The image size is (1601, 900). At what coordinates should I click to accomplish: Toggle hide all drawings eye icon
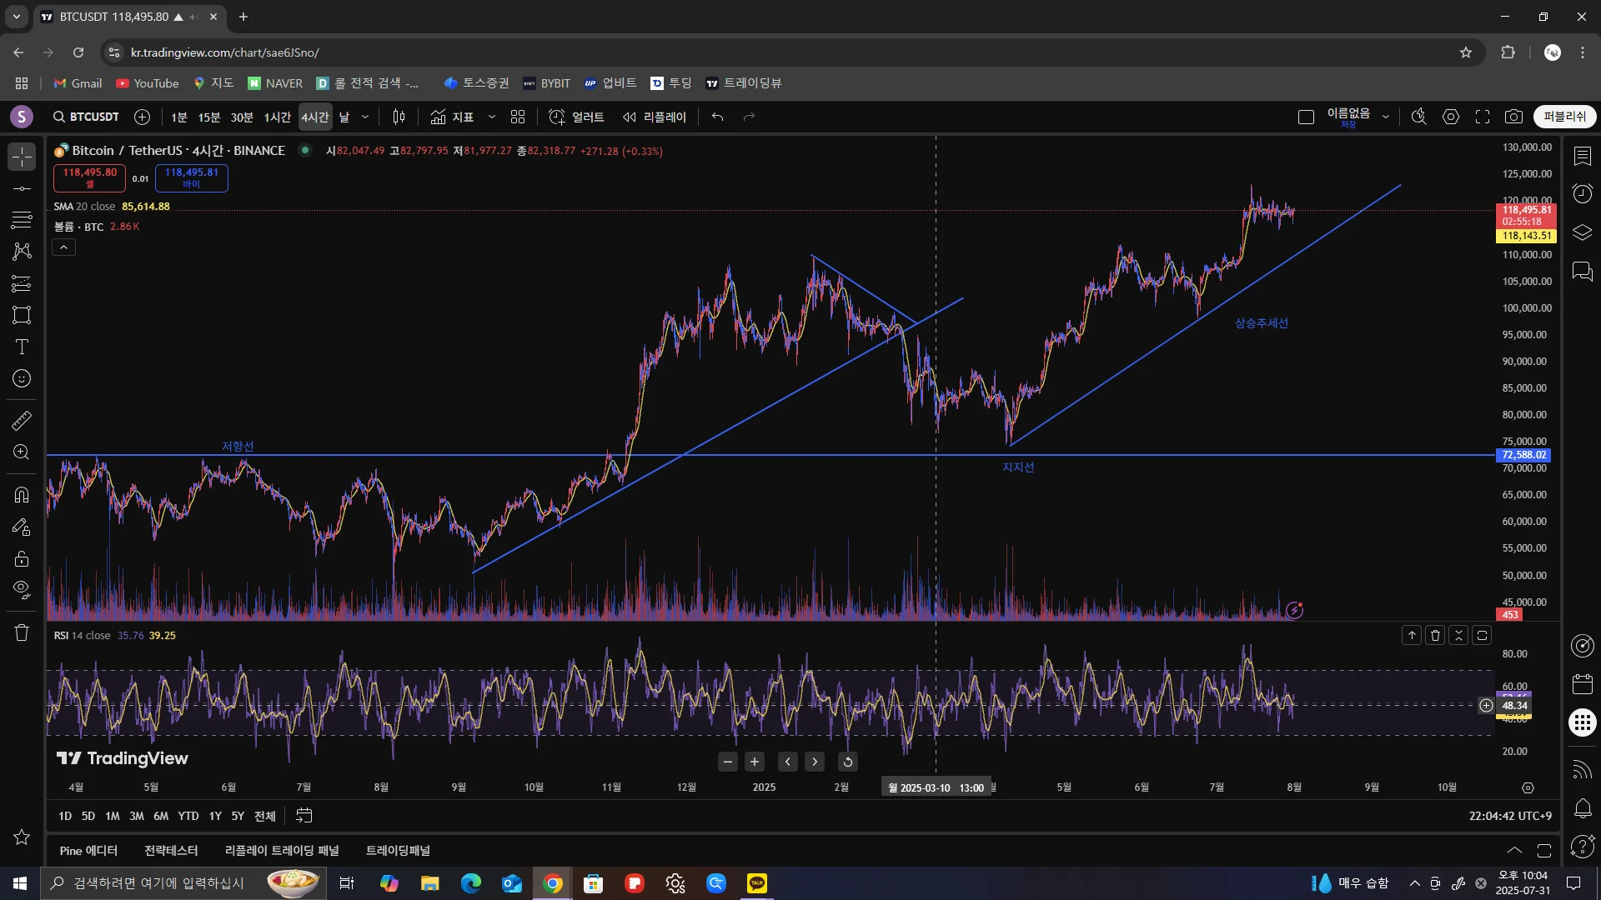(x=22, y=589)
